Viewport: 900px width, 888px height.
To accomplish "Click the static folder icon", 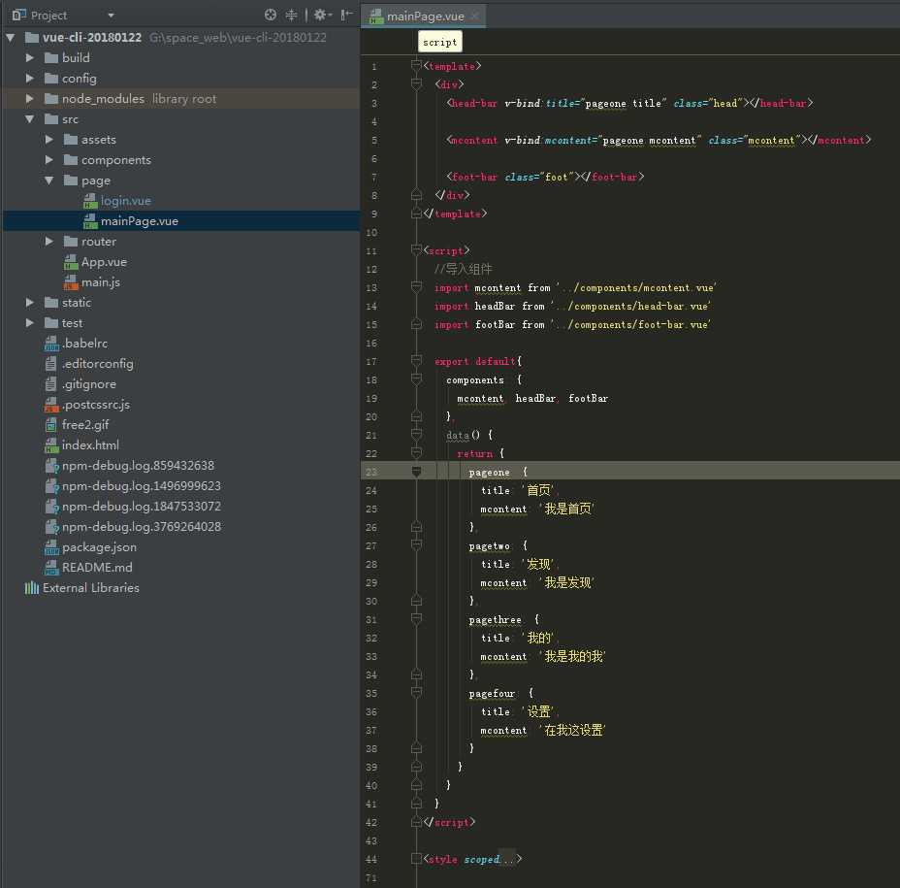I will (51, 302).
